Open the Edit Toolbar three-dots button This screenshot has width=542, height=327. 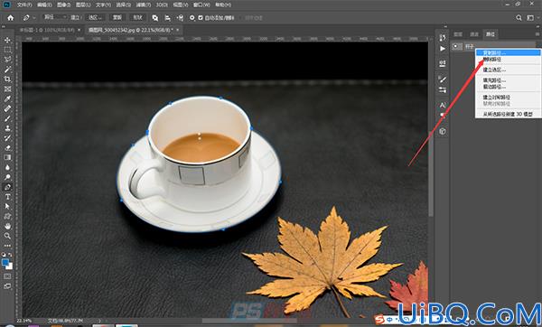coord(7,246)
